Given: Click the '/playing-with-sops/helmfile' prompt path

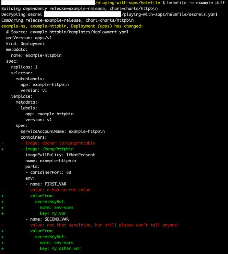Looking at the screenshot, I should (127, 3).
